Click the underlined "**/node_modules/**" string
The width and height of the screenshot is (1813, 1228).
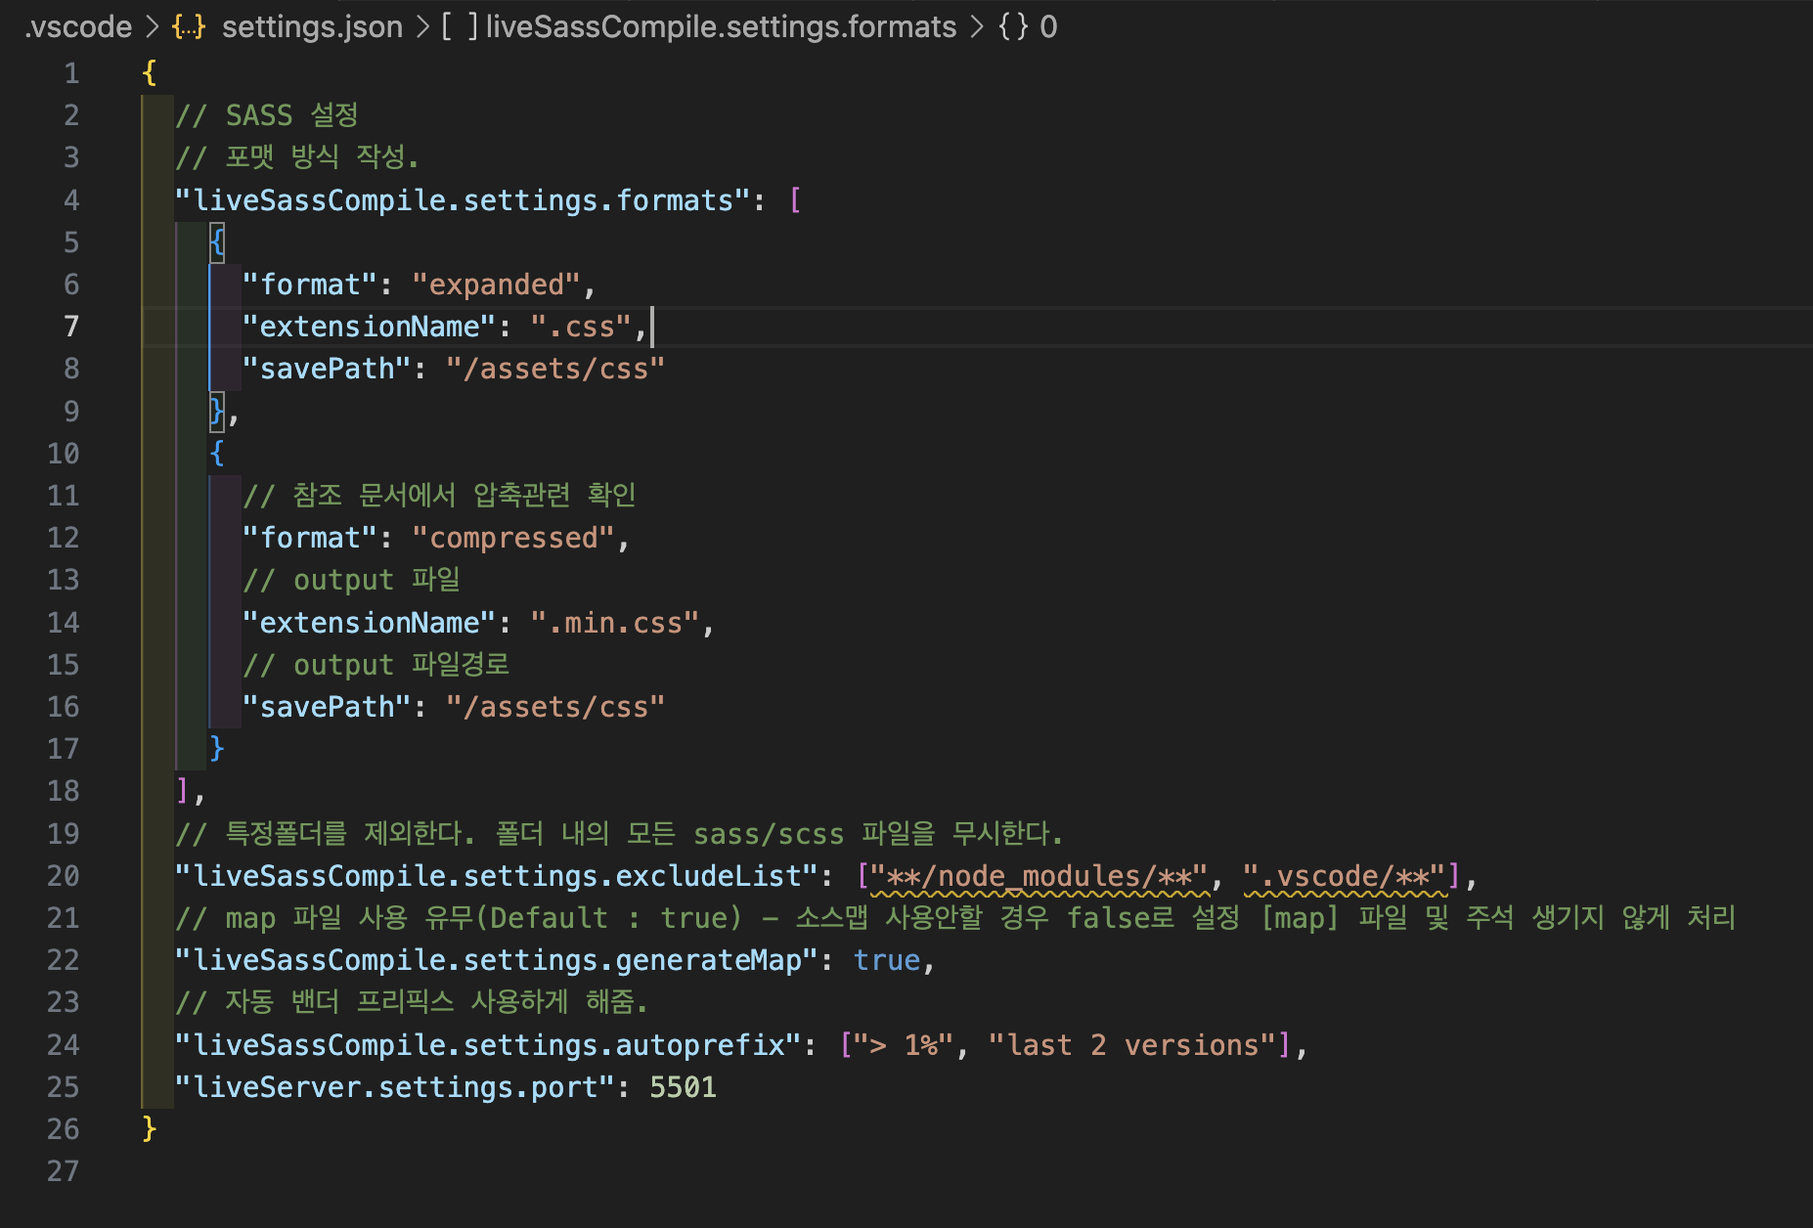(1039, 876)
